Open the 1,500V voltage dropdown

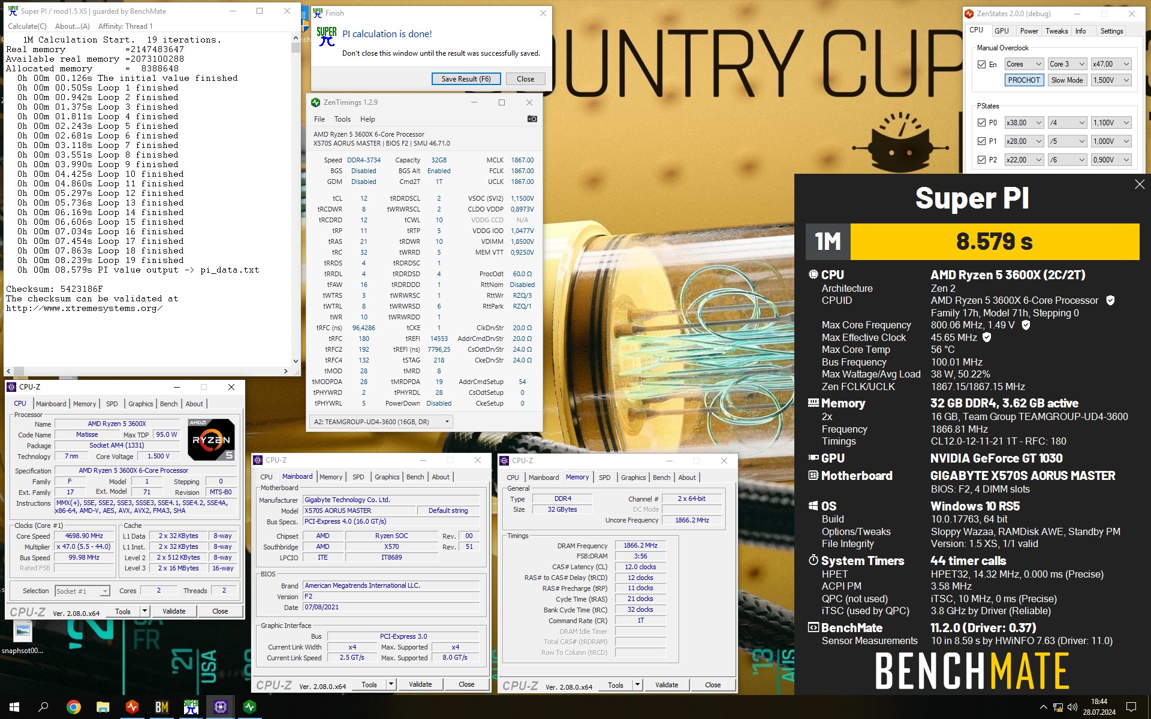1111,80
